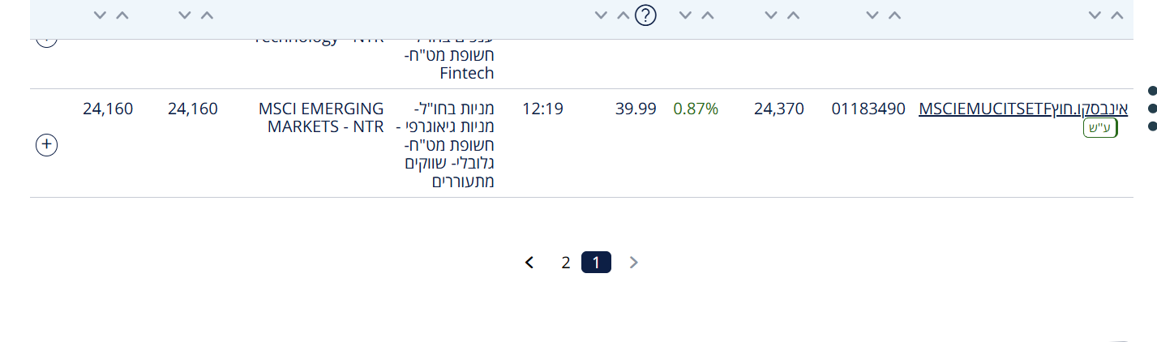
Task: Click the up arrow beside help icon
Action: [623, 15]
